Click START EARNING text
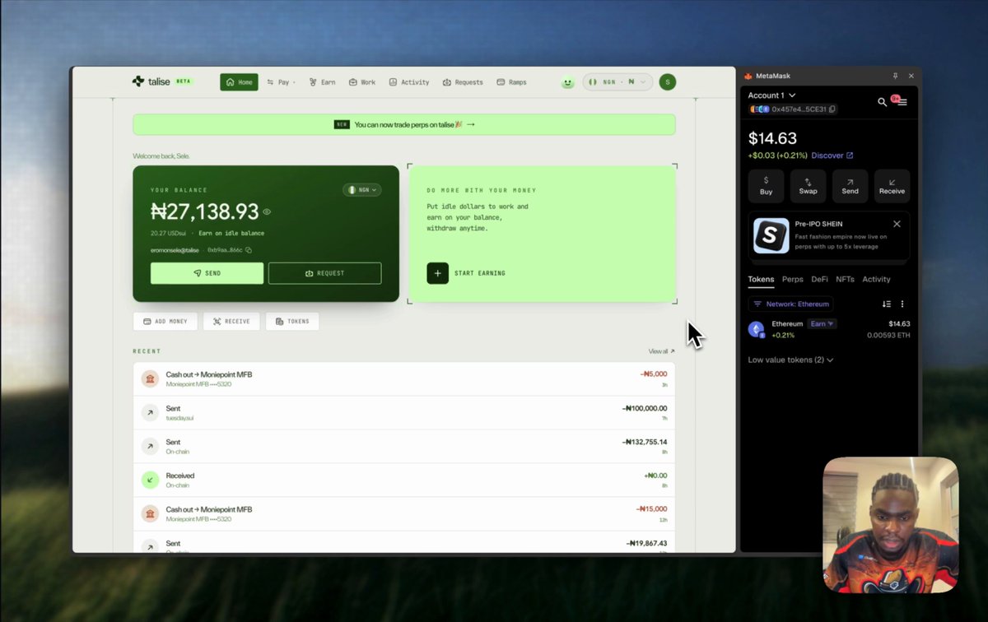988x622 pixels. coord(480,273)
